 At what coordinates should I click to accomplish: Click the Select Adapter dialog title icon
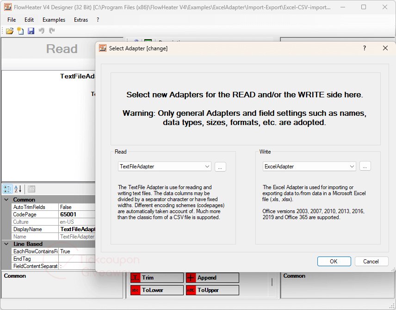point(103,48)
